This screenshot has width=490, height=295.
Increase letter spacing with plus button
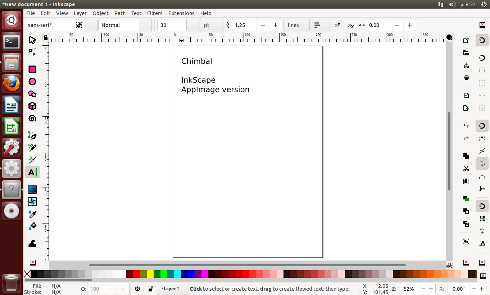[x=410, y=25]
